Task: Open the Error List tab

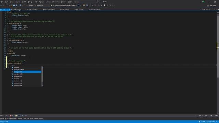Action: coord(26,119)
